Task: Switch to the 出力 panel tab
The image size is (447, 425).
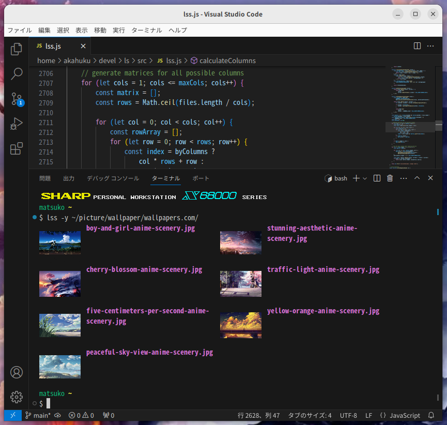Action: coord(69,178)
